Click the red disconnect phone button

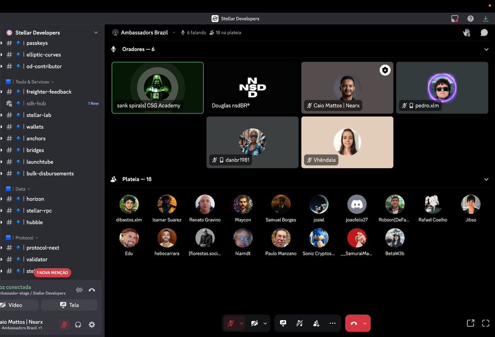[x=354, y=323]
